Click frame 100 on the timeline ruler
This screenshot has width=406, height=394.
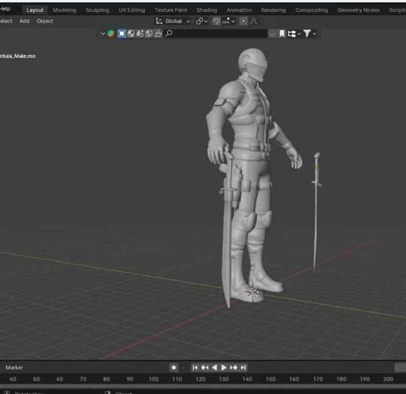(154, 379)
